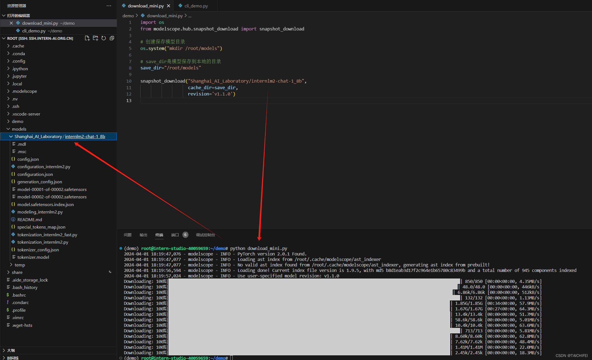592x360 pixels.
Task: Expand the demo folder
Action: pyautogui.click(x=18, y=121)
